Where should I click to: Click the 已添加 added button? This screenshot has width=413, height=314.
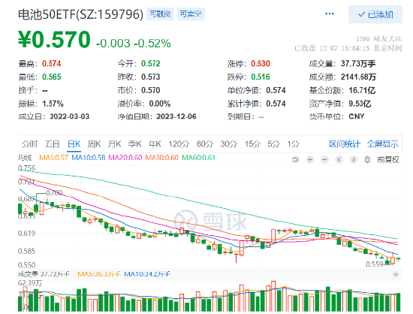[375, 14]
